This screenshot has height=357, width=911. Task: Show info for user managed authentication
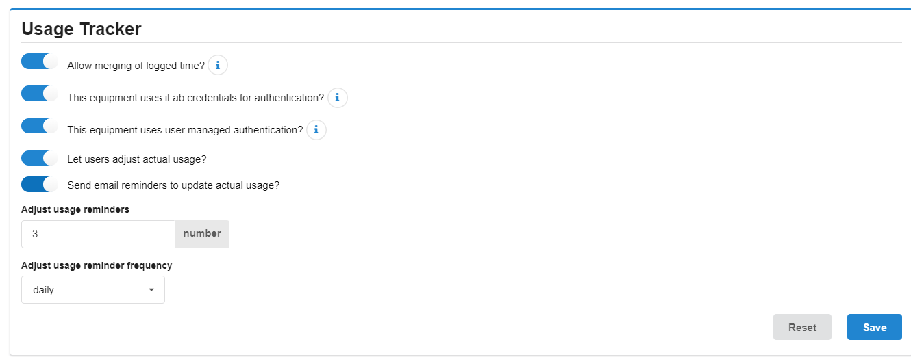click(316, 129)
